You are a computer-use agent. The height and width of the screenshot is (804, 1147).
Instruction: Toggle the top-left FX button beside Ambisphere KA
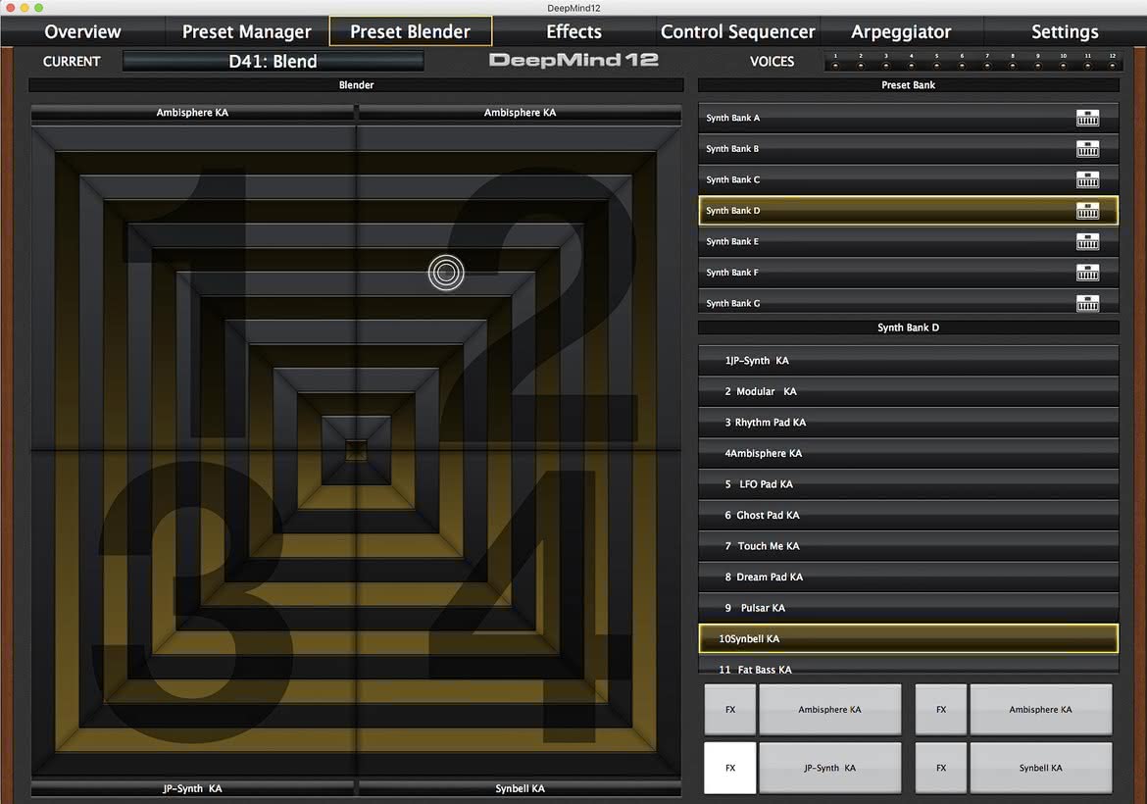[x=730, y=709]
